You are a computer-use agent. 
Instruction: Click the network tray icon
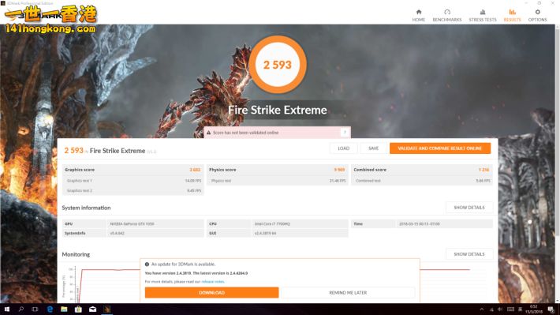pos(492,309)
